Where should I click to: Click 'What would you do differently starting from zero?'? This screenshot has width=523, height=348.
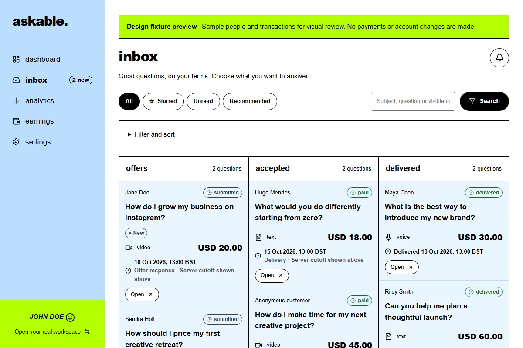click(x=308, y=212)
